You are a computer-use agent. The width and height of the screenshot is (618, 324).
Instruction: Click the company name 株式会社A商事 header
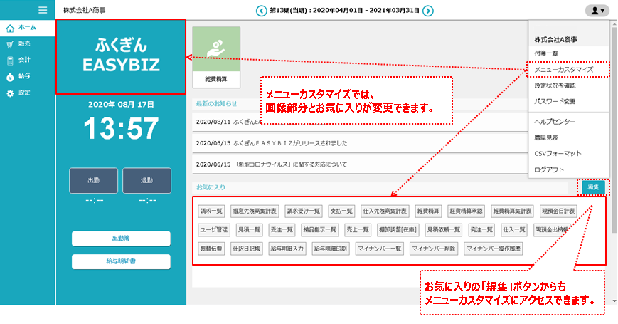85,10
